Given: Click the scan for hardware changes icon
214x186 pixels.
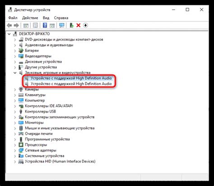Looking at the screenshot, I should click(x=62, y=25).
